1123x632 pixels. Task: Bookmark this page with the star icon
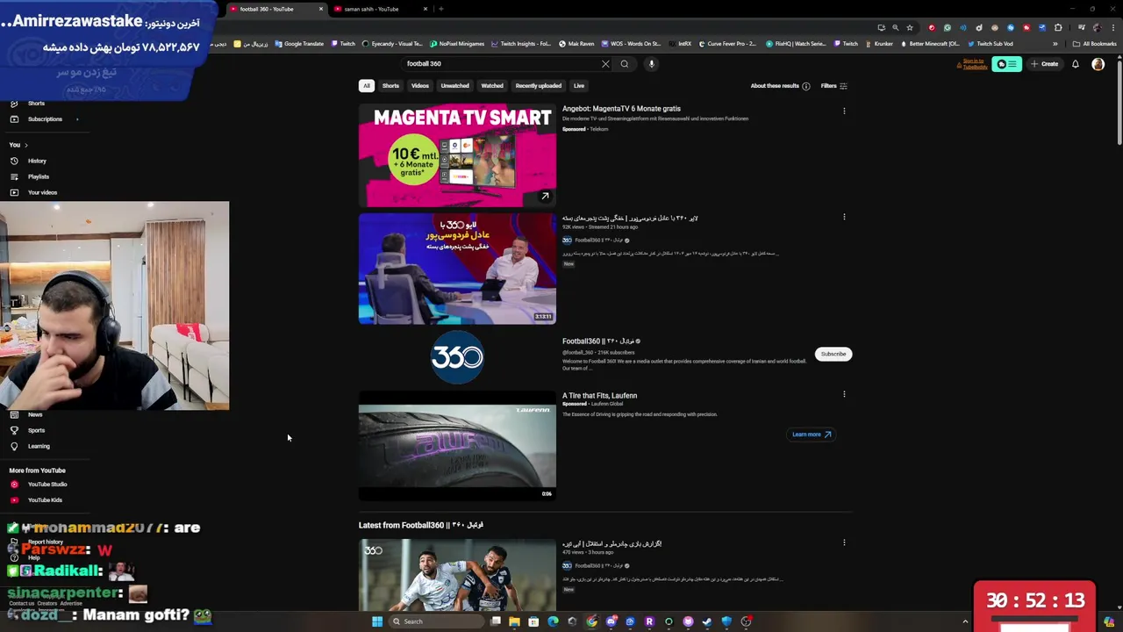(x=910, y=27)
